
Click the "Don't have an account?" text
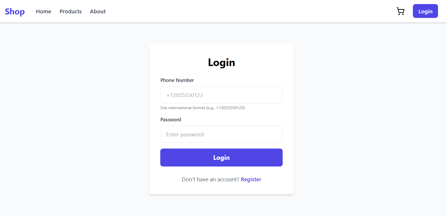pyautogui.click(x=210, y=180)
